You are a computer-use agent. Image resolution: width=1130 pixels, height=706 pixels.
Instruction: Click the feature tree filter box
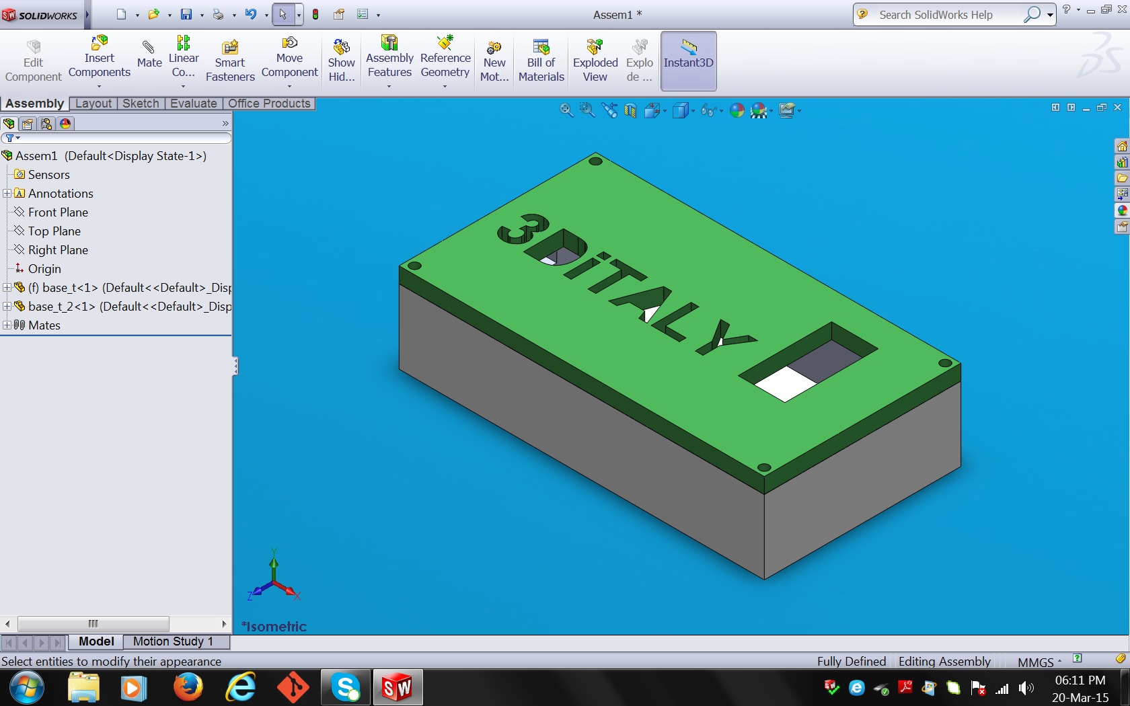116,138
